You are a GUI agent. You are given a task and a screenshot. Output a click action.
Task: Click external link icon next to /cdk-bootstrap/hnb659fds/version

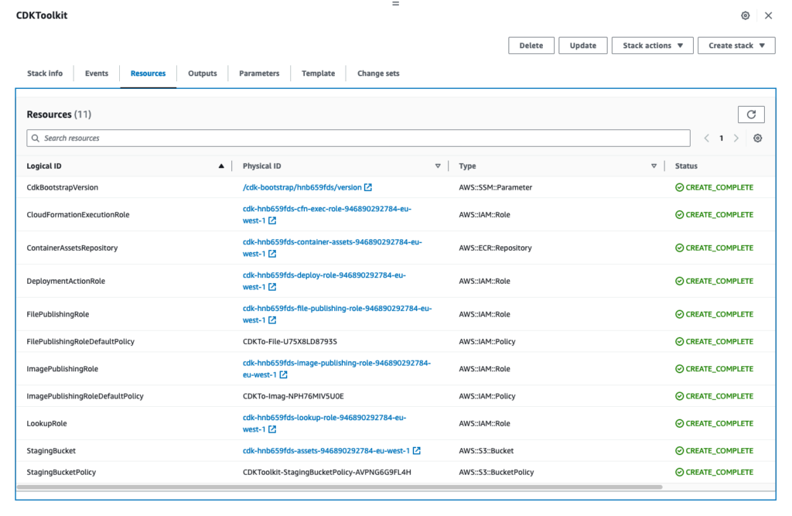click(x=368, y=188)
